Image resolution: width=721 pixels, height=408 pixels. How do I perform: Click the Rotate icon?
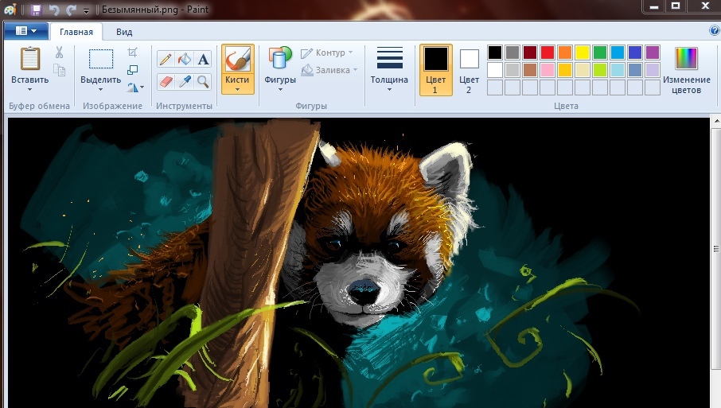(132, 87)
